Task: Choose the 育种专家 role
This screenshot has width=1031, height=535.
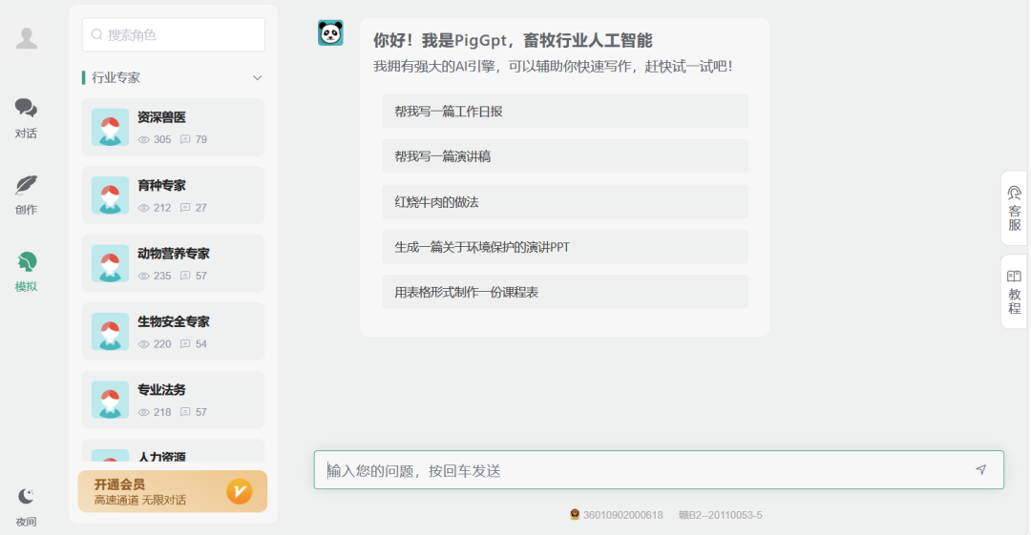Action: coord(173,195)
